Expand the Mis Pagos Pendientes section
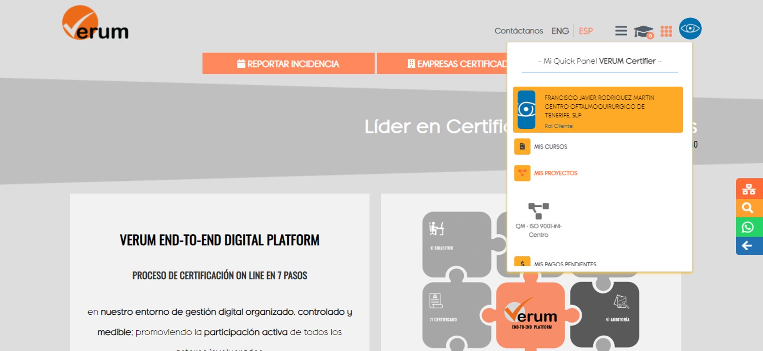The width and height of the screenshot is (763, 351). tap(565, 263)
